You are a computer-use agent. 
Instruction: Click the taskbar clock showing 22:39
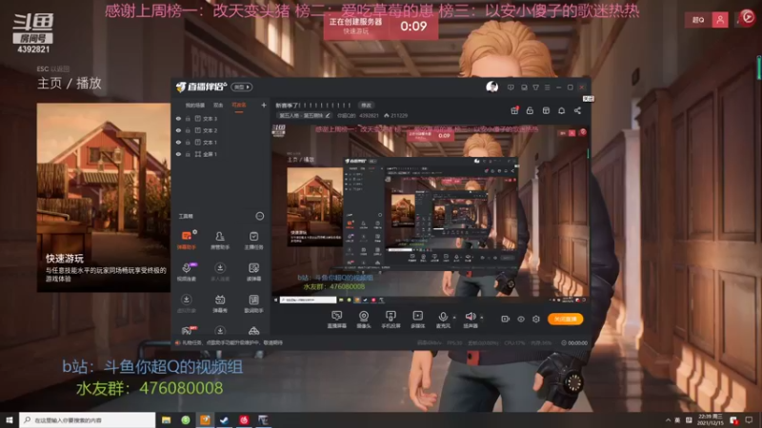pos(711,420)
